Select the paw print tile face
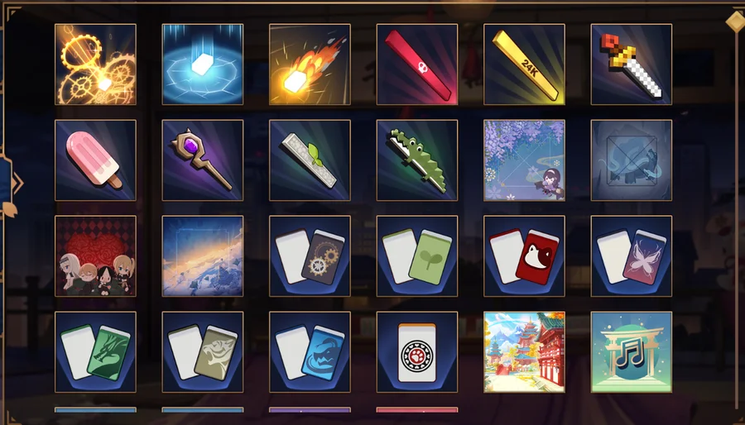 (417, 352)
